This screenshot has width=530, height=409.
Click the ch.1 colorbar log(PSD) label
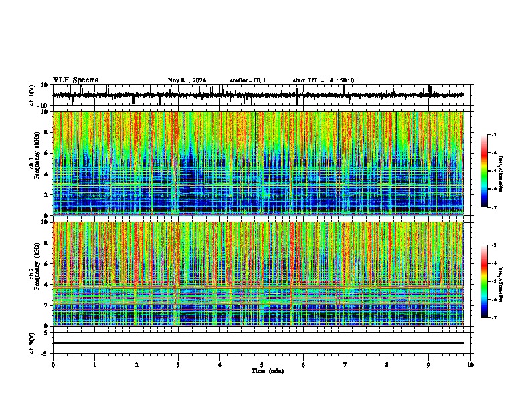pos(501,174)
